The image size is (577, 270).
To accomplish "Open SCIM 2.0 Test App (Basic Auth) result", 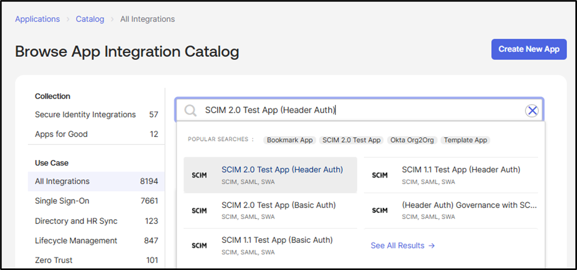I will [x=270, y=210].
